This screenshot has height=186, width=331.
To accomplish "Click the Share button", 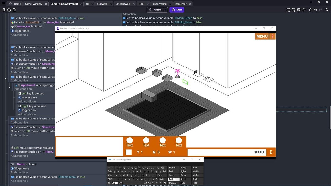I will [177, 10].
